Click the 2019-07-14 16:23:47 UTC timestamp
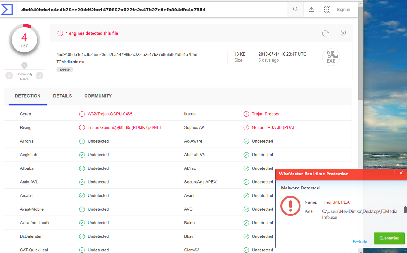 click(282, 54)
